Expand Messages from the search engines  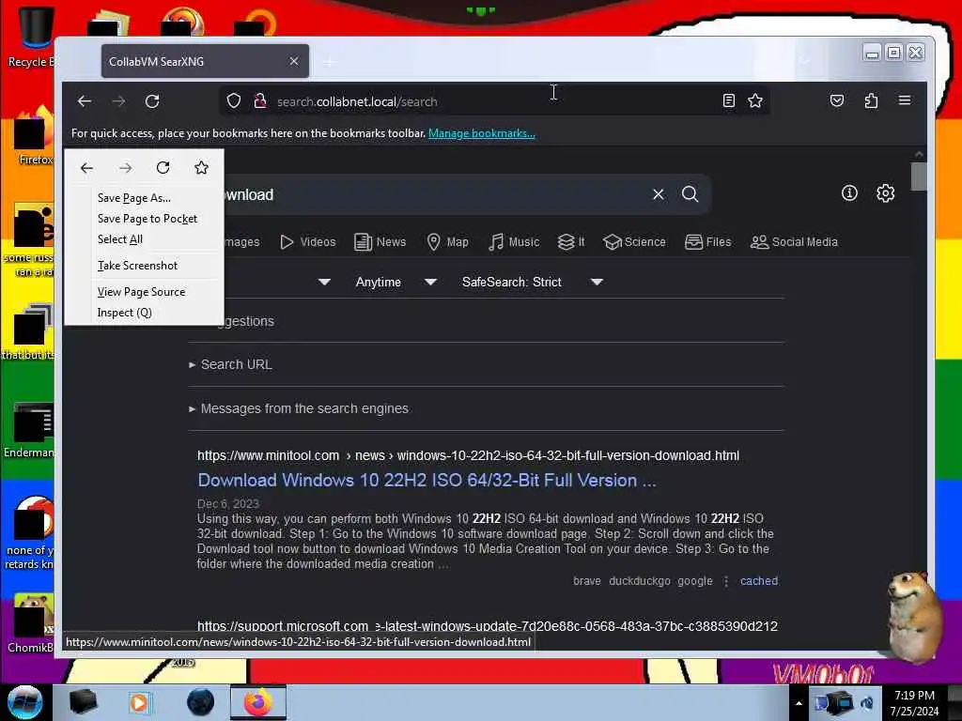tap(299, 408)
